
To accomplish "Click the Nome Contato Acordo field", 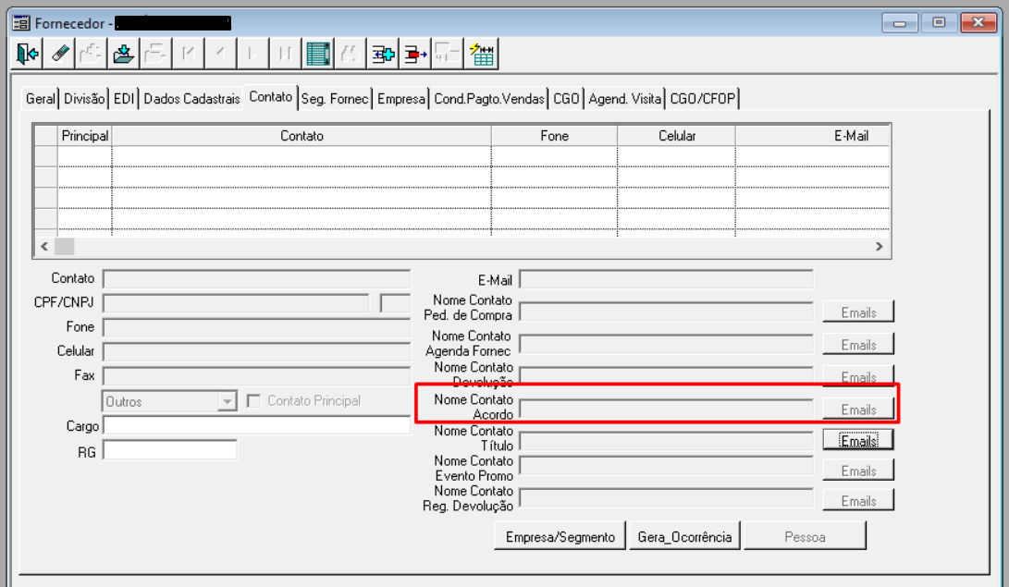I will (667, 409).
